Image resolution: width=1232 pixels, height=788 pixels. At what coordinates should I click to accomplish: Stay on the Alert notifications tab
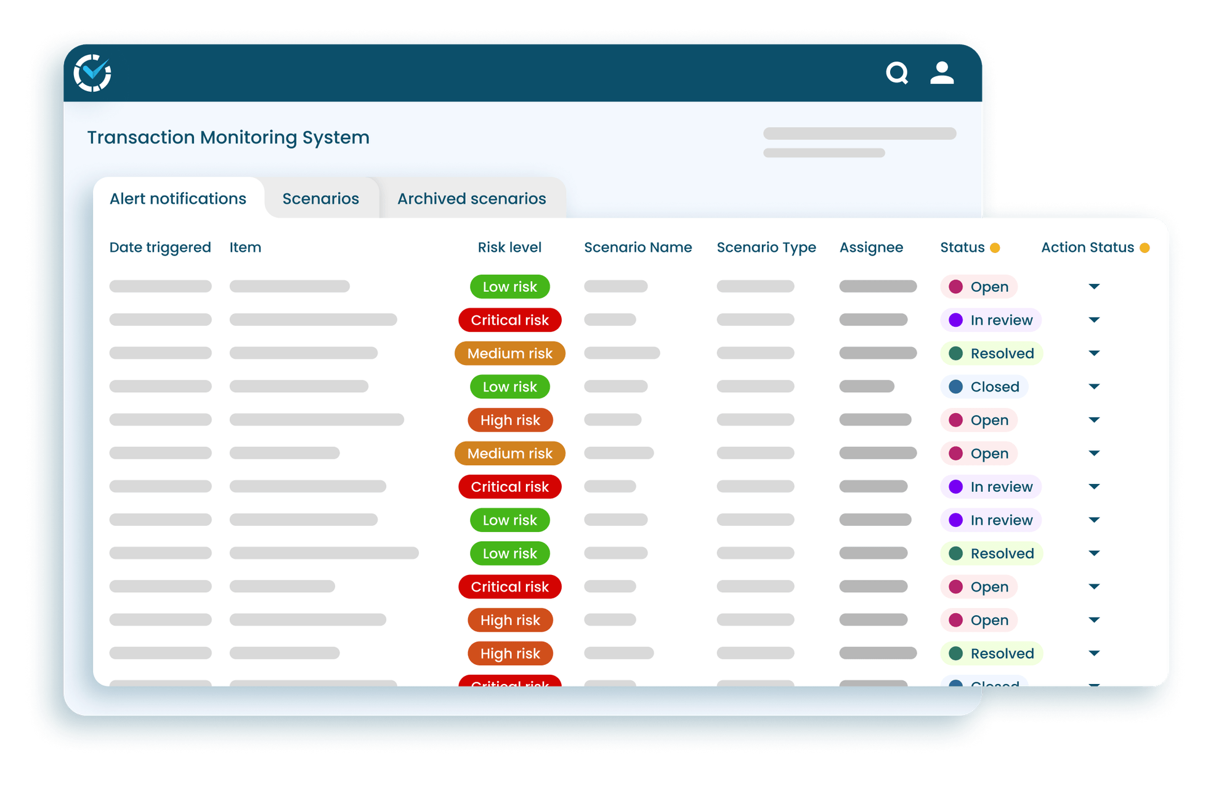177,198
